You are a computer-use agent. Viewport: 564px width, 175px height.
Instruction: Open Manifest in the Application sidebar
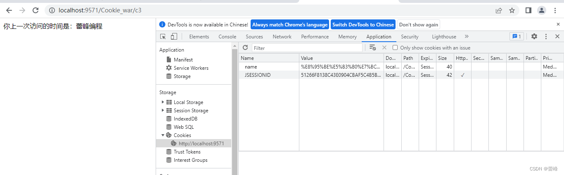pyautogui.click(x=183, y=60)
